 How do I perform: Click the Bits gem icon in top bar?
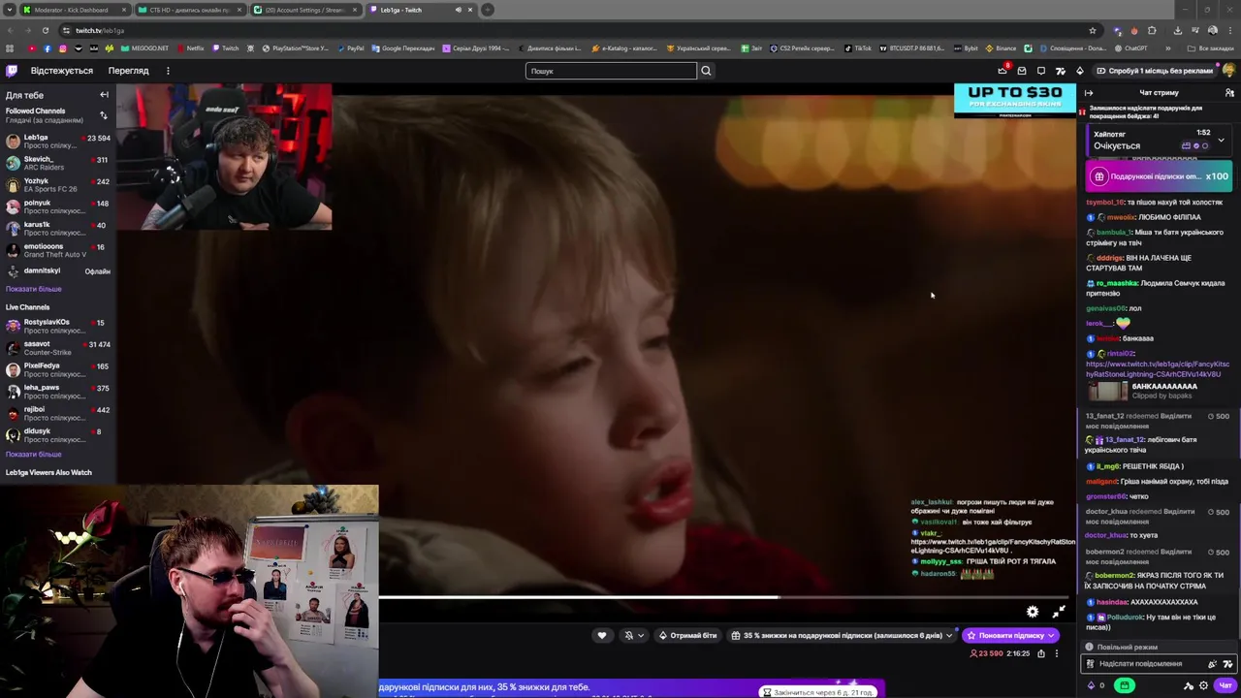1080,71
